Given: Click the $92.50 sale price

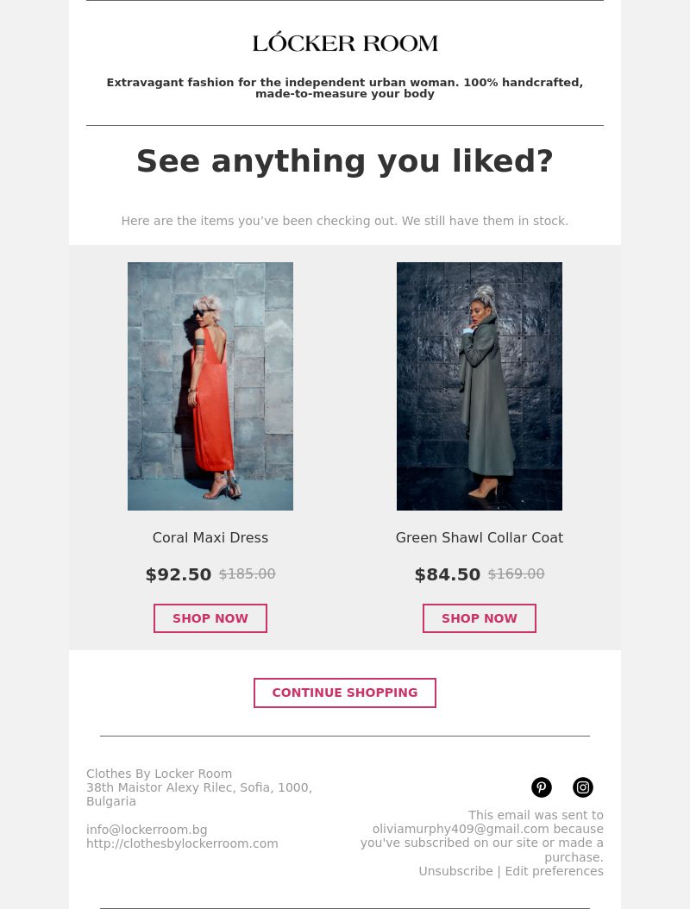Looking at the screenshot, I should click(179, 574).
